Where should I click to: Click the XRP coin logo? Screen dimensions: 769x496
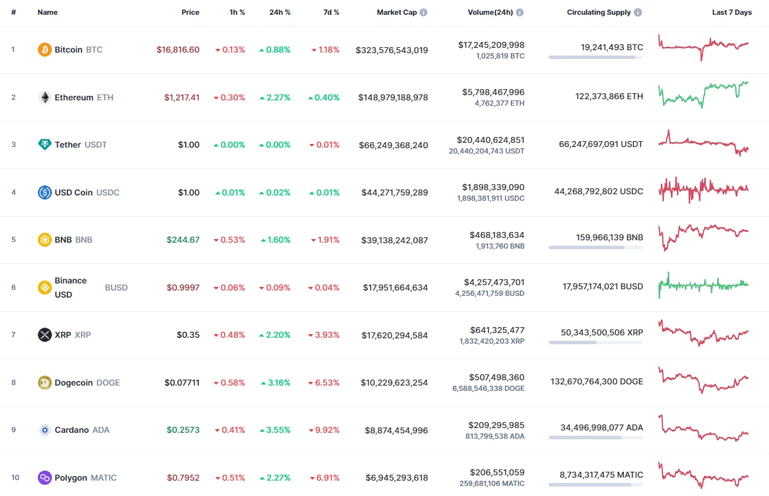[44, 335]
